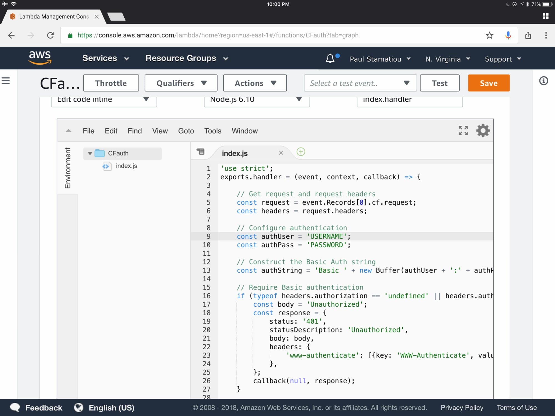Click the voice search microphone icon
The width and height of the screenshot is (555, 416).
[508, 36]
